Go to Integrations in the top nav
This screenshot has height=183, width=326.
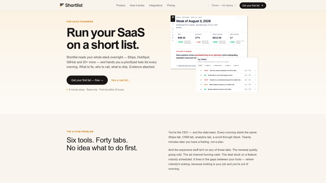(156, 5)
